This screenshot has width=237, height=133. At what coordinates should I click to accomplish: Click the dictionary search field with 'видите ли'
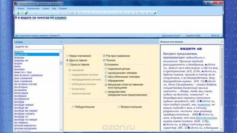(38, 47)
